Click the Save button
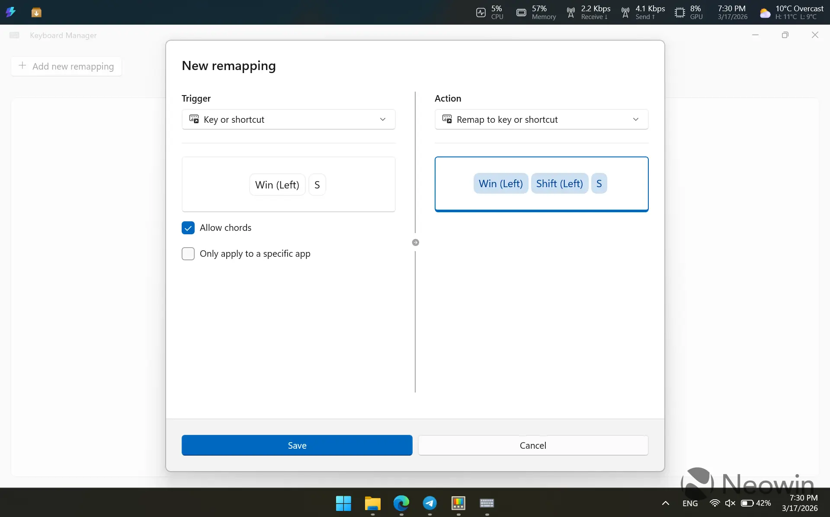This screenshot has height=517, width=830. click(297, 445)
